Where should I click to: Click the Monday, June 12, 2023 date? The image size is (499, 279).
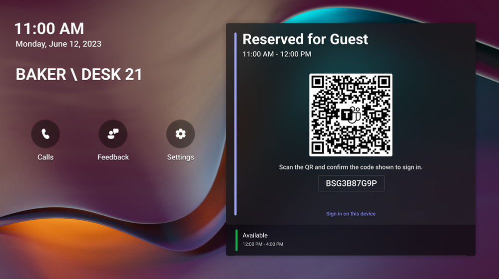tap(58, 44)
